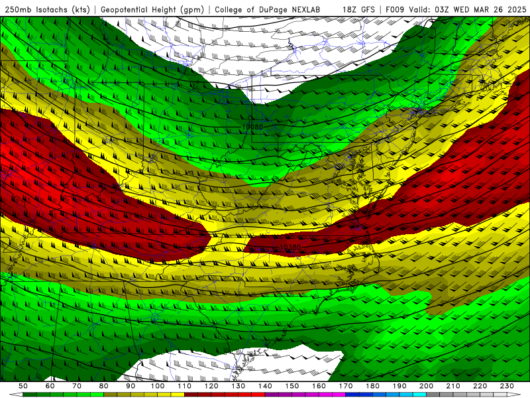Click the 230 value on the color scale
The height and width of the screenshot is (398, 530).
click(x=507, y=386)
